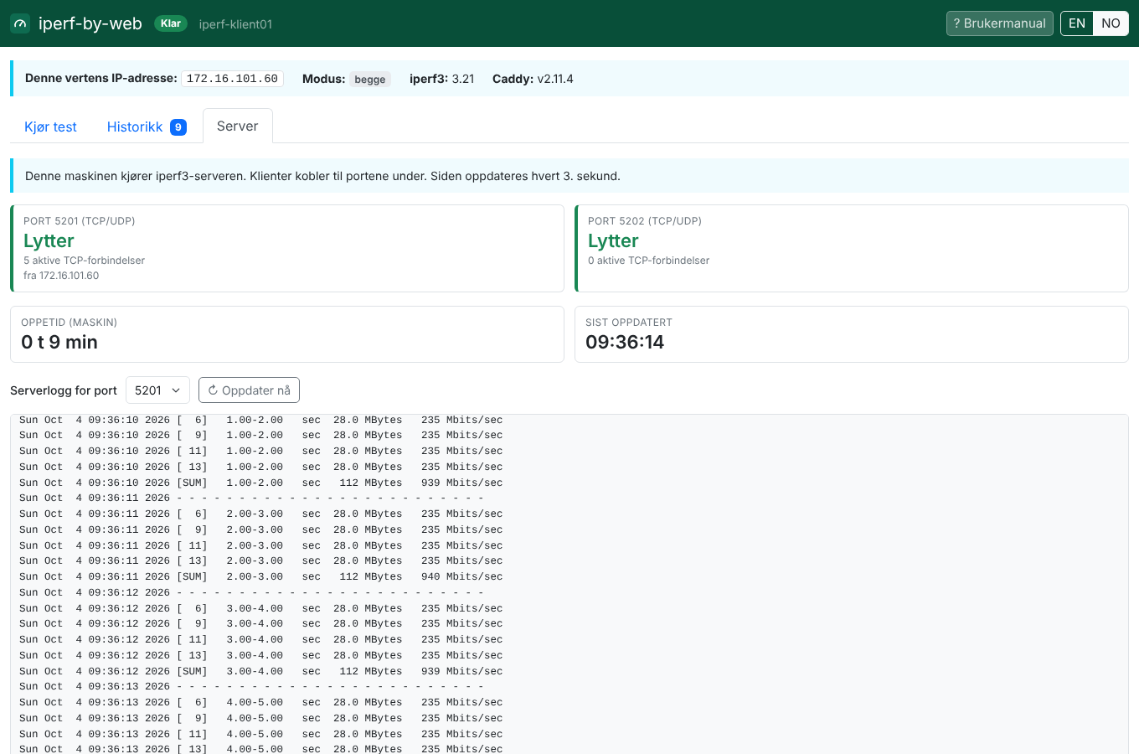
Task: Open the Brukermanual help button
Action: 999,23
